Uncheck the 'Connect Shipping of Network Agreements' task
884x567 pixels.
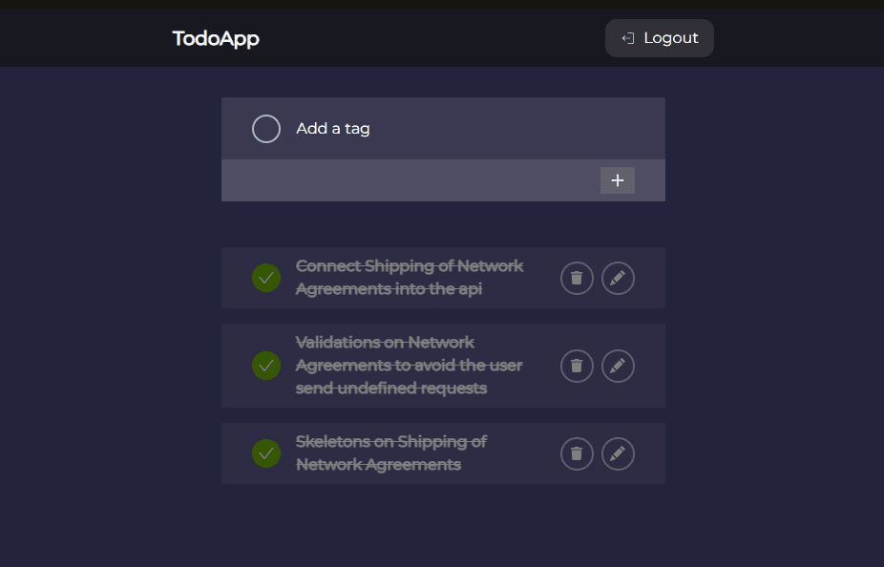click(x=266, y=278)
